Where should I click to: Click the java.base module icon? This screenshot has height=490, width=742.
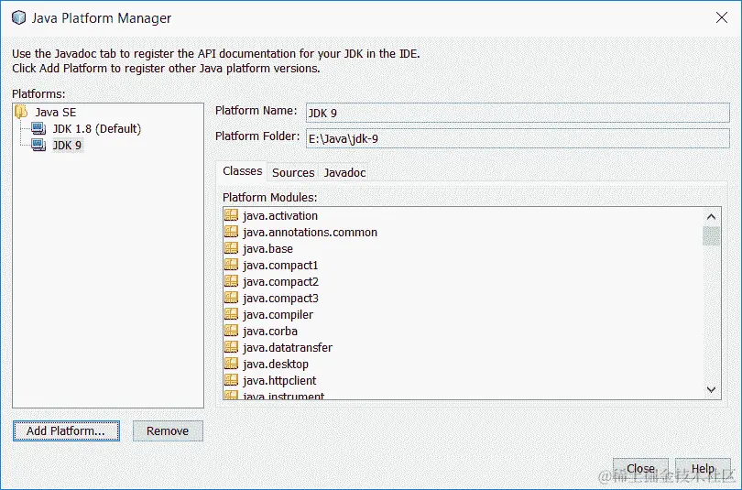coord(231,248)
